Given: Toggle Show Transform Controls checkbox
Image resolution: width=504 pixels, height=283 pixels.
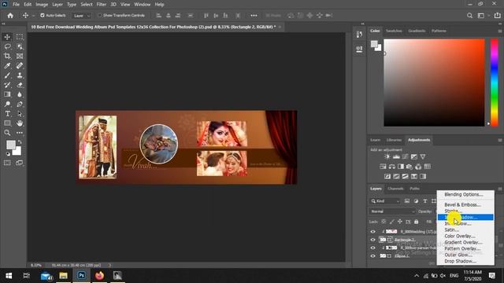Looking at the screenshot, I should point(100,16).
